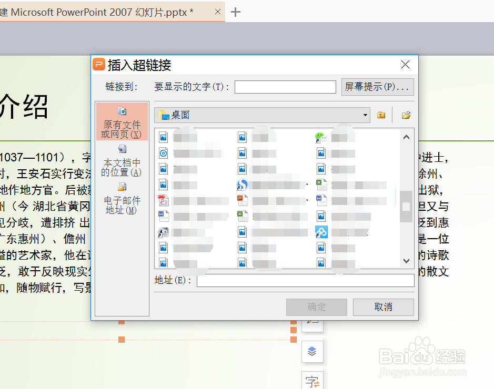Open the 屏幕提示(P) settings
Image resolution: width=494 pixels, height=389 pixels.
[x=377, y=87]
